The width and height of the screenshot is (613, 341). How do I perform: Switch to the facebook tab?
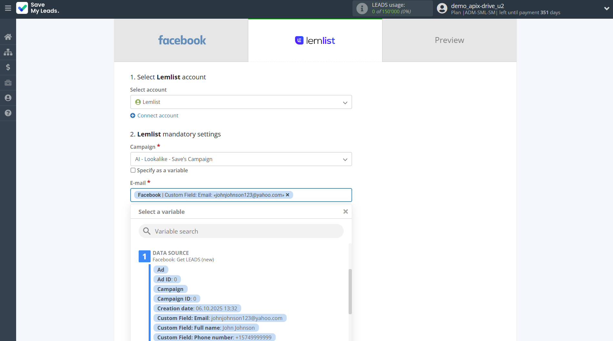pyautogui.click(x=181, y=40)
